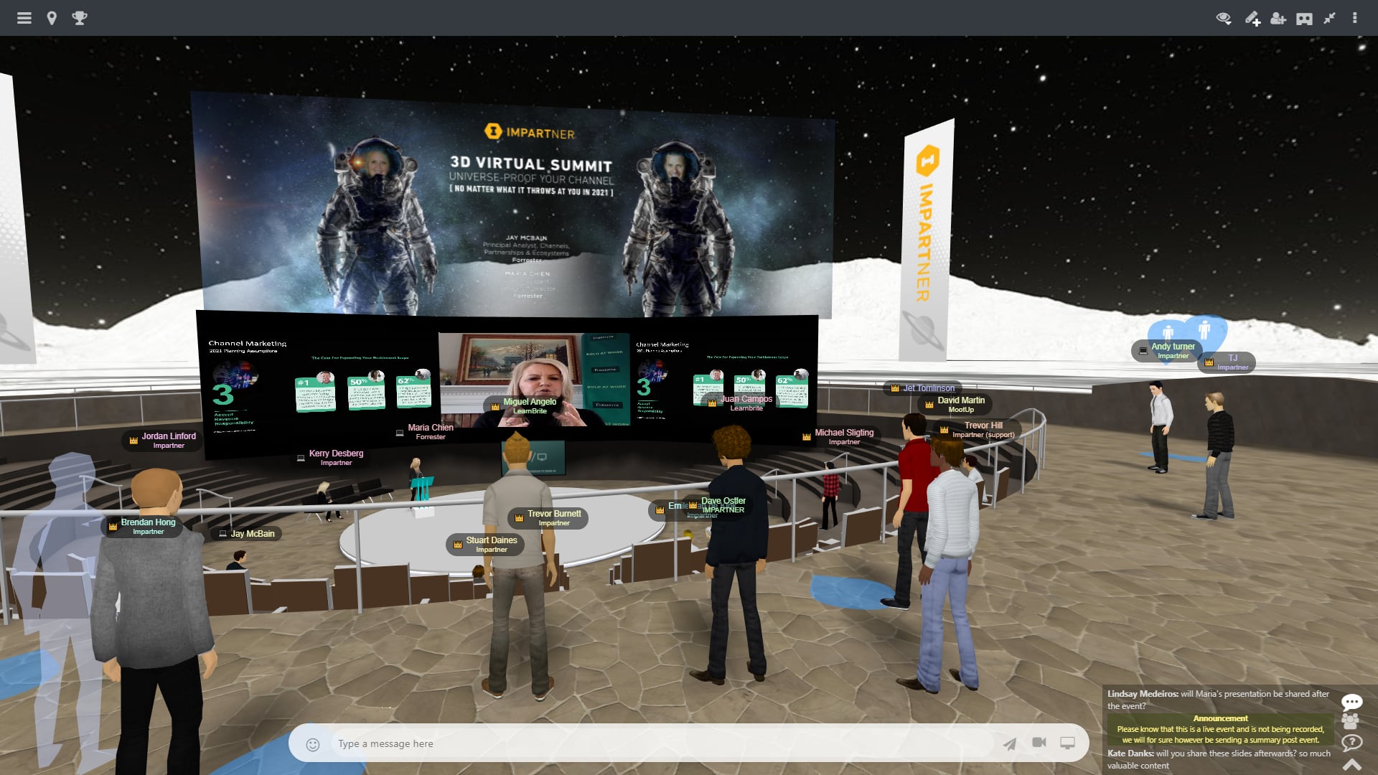Open the three-dot more options menu

(x=1355, y=18)
